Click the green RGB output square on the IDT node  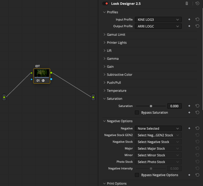[x=51, y=73]
